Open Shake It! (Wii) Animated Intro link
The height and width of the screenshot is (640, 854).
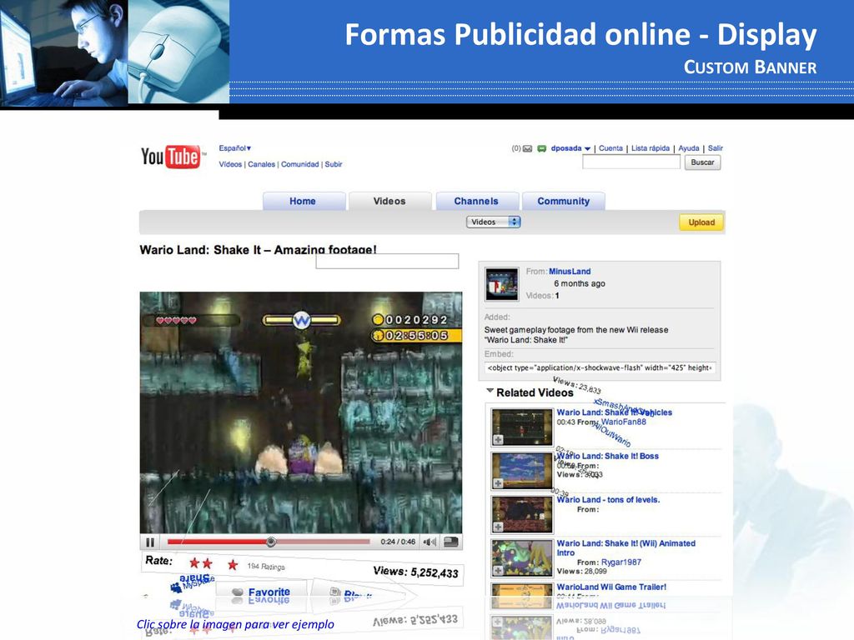(625, 547)
